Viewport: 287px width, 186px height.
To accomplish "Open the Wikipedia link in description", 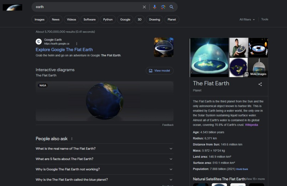I will click(251, 125).
